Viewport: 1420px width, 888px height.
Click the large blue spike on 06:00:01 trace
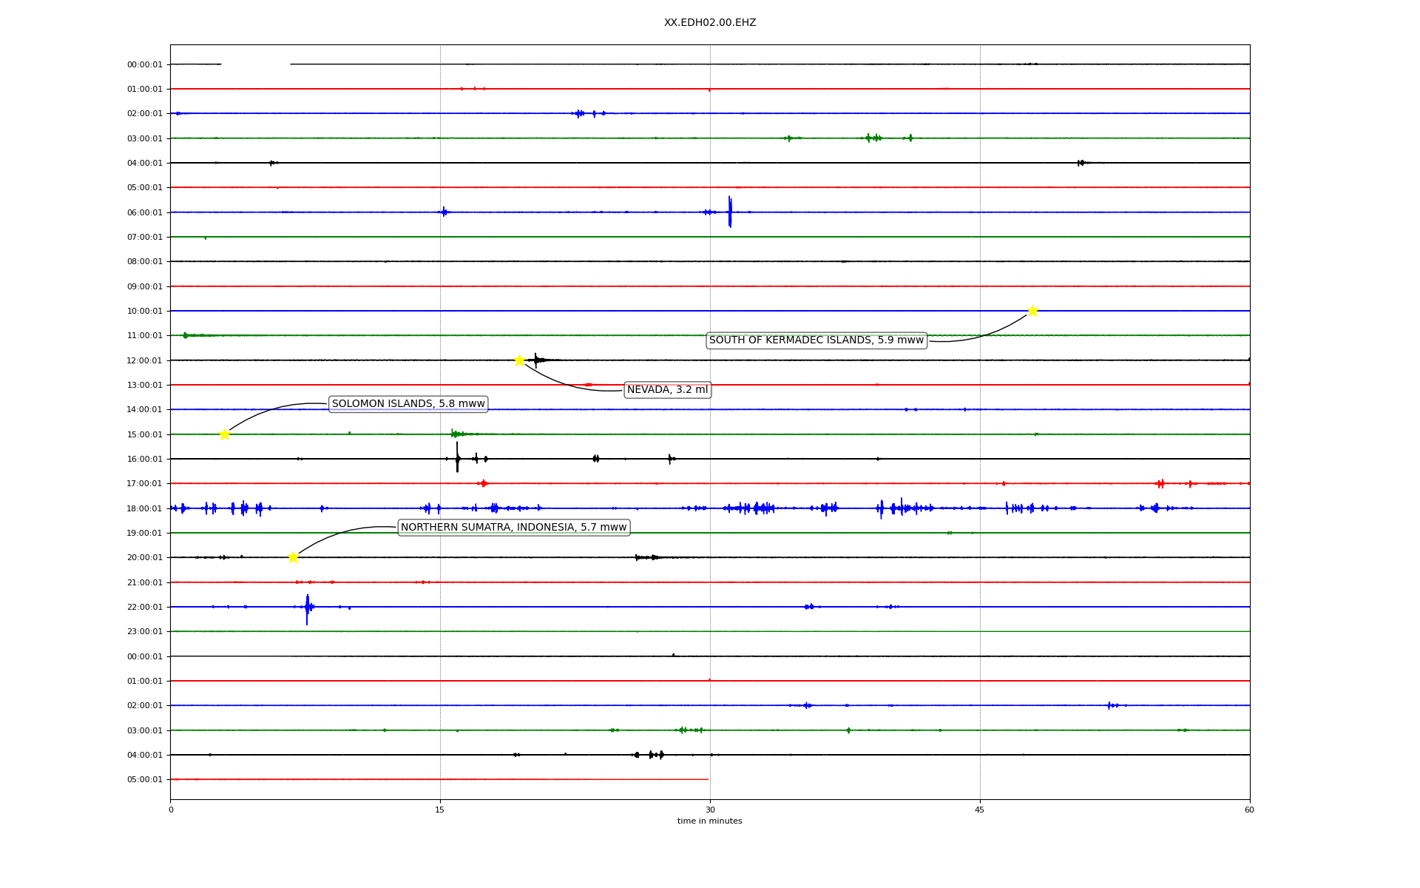coord(729,212)
